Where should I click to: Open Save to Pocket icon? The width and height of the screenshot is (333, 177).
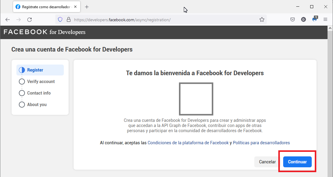point(293,20)
